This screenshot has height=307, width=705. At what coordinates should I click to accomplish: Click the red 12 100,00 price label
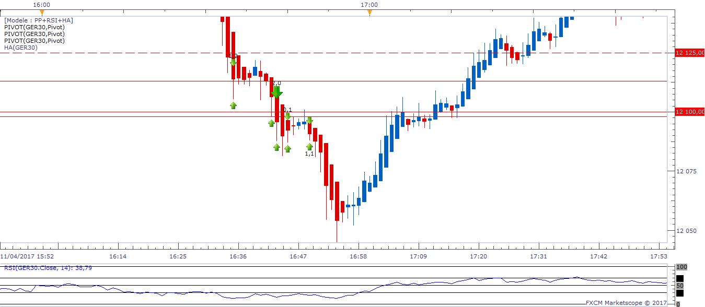(690, 112)
